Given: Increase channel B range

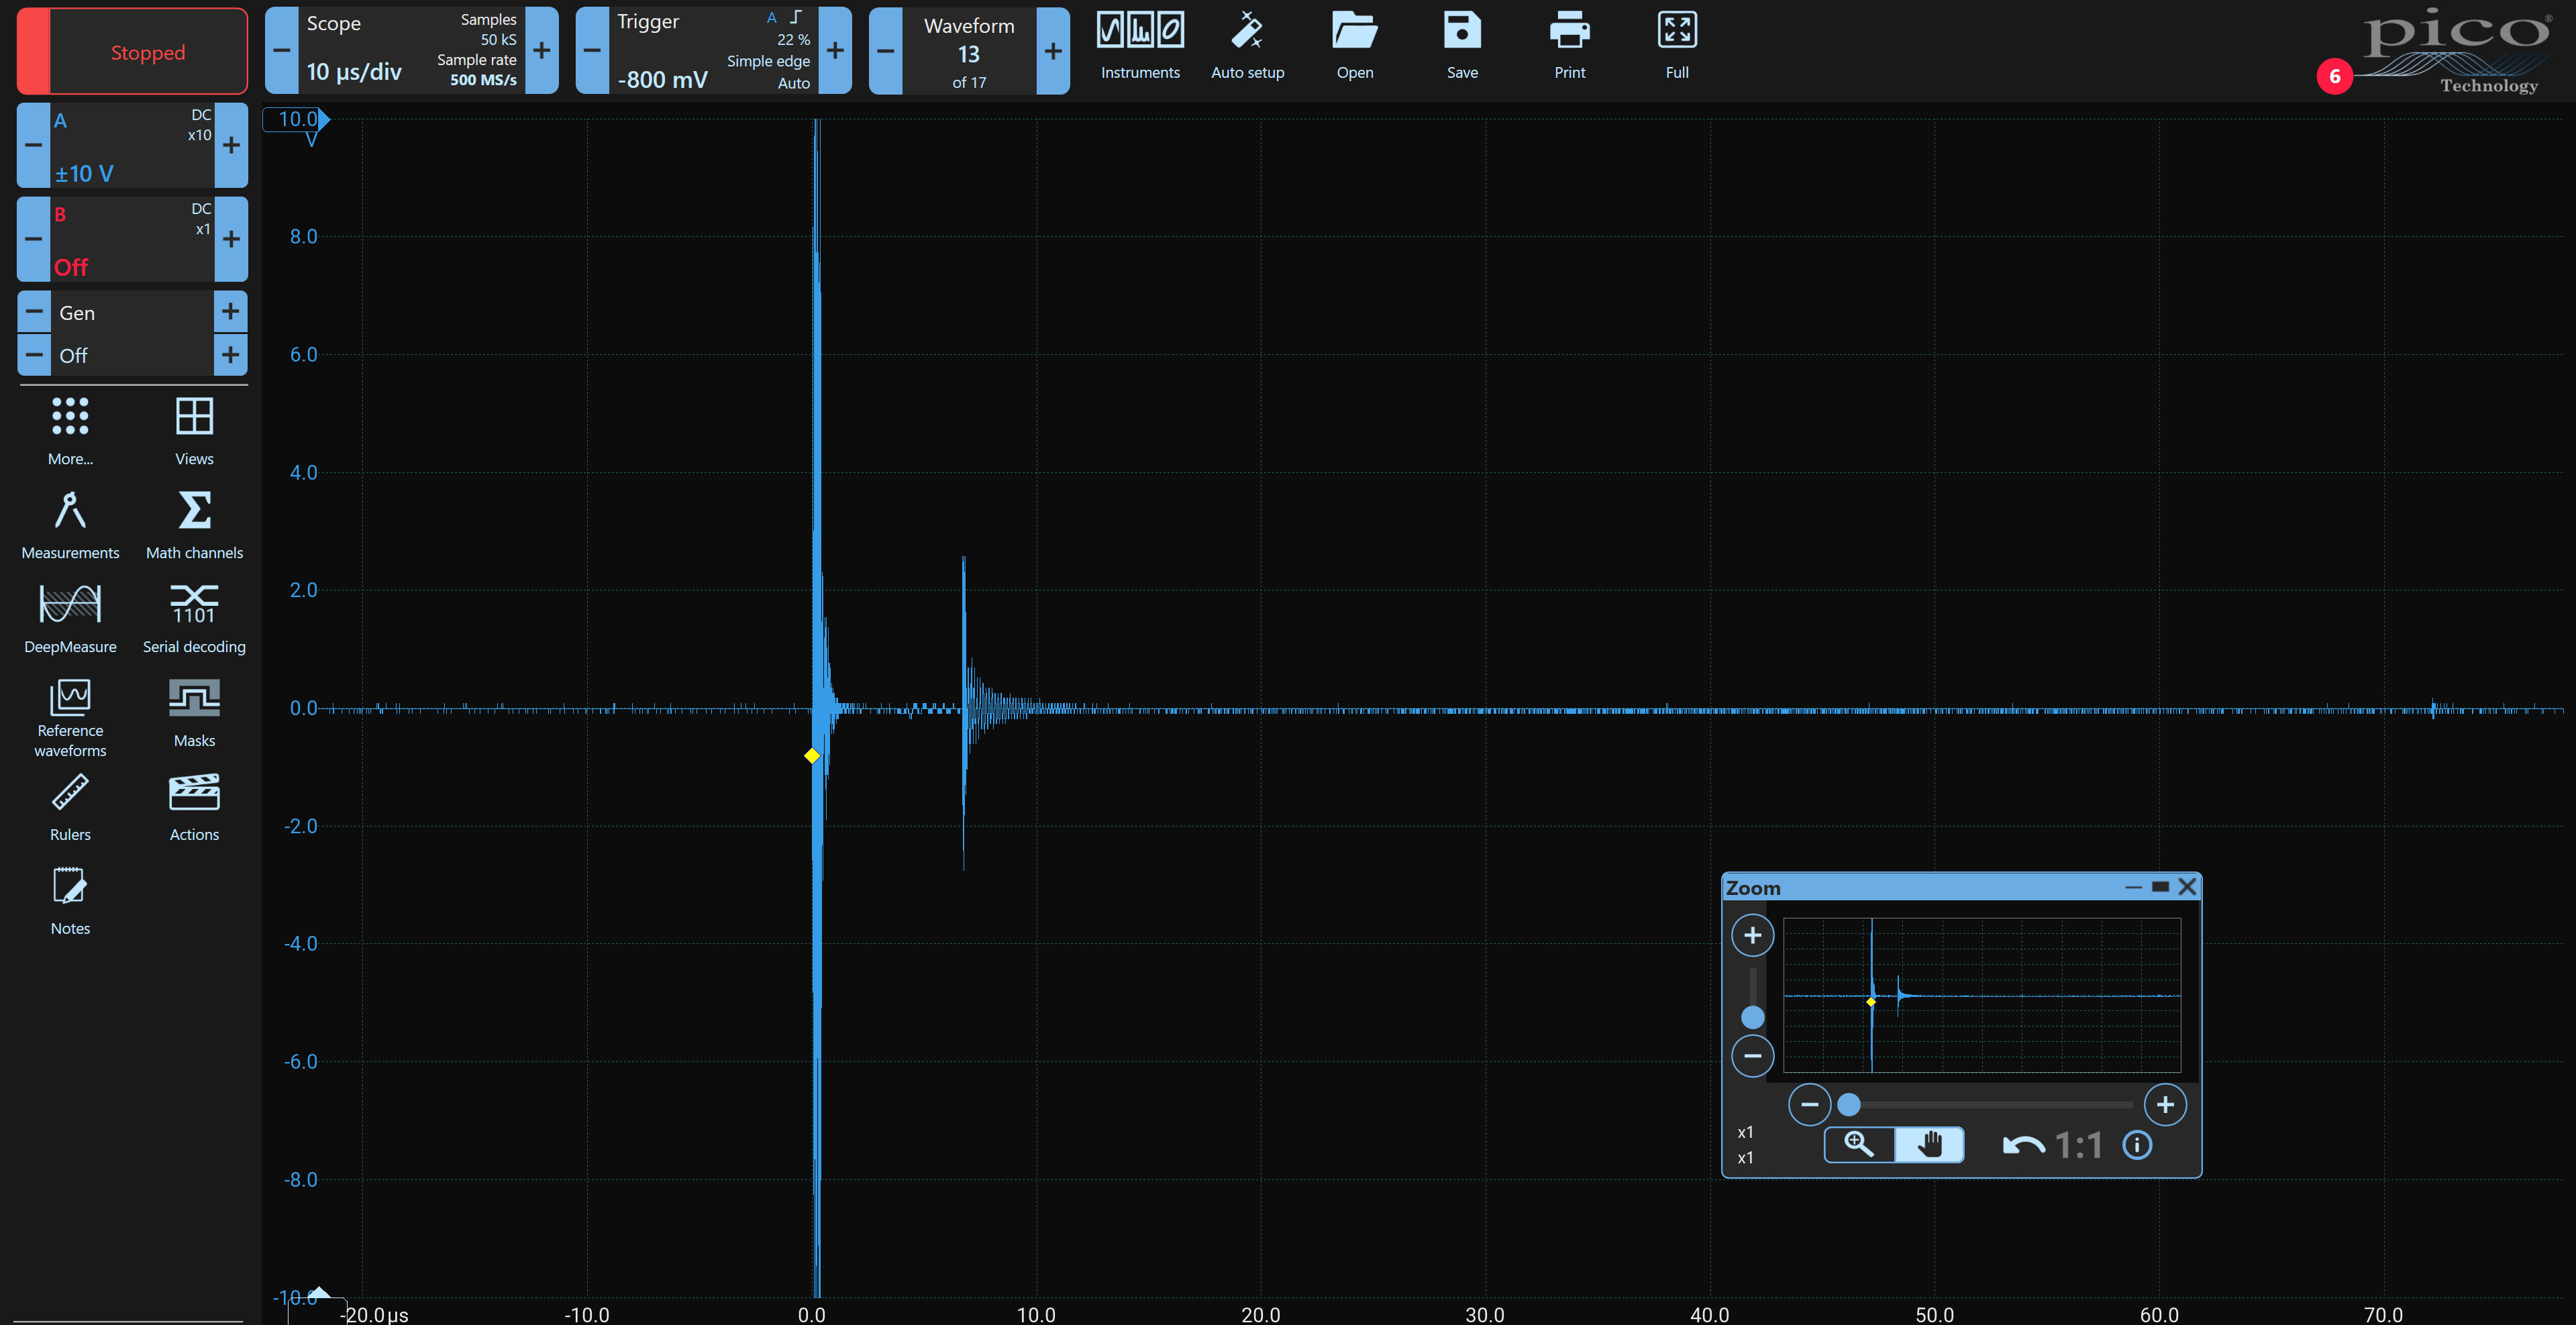Looking at the screenshot, I should 231,239.
